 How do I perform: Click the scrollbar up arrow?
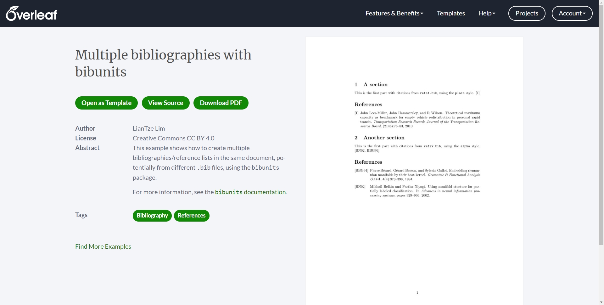tap(601, 2)
